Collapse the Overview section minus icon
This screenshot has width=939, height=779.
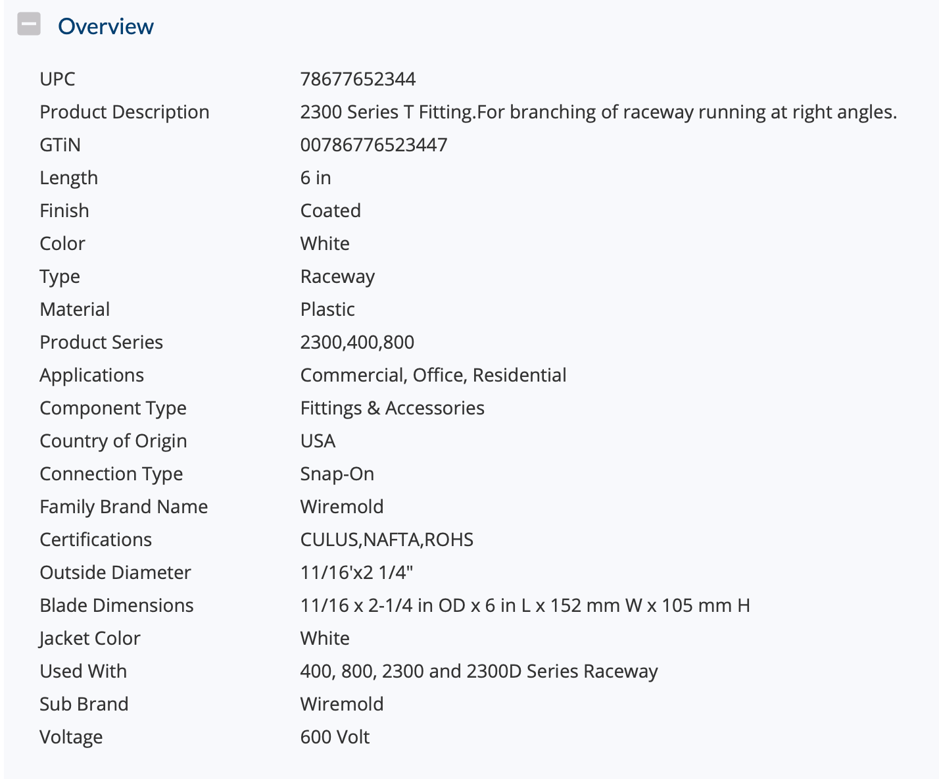click(x=29, y=24)
